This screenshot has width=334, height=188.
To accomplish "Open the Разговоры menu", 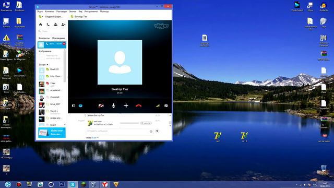I will [x=62, y=11].
